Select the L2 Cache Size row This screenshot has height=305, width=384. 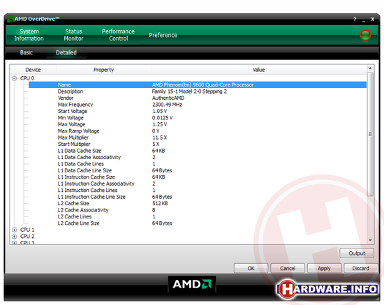coord(198,203)
